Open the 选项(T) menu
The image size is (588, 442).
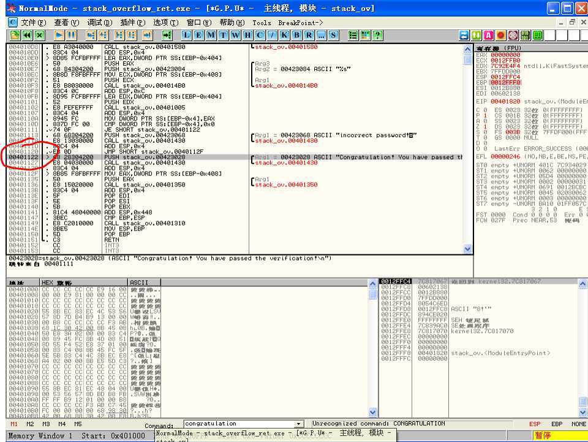pos(166,23)
